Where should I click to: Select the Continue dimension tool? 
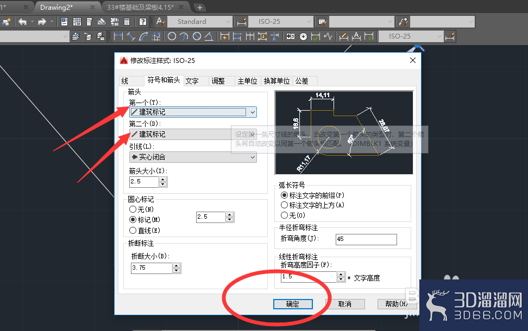tap(250, 36)
